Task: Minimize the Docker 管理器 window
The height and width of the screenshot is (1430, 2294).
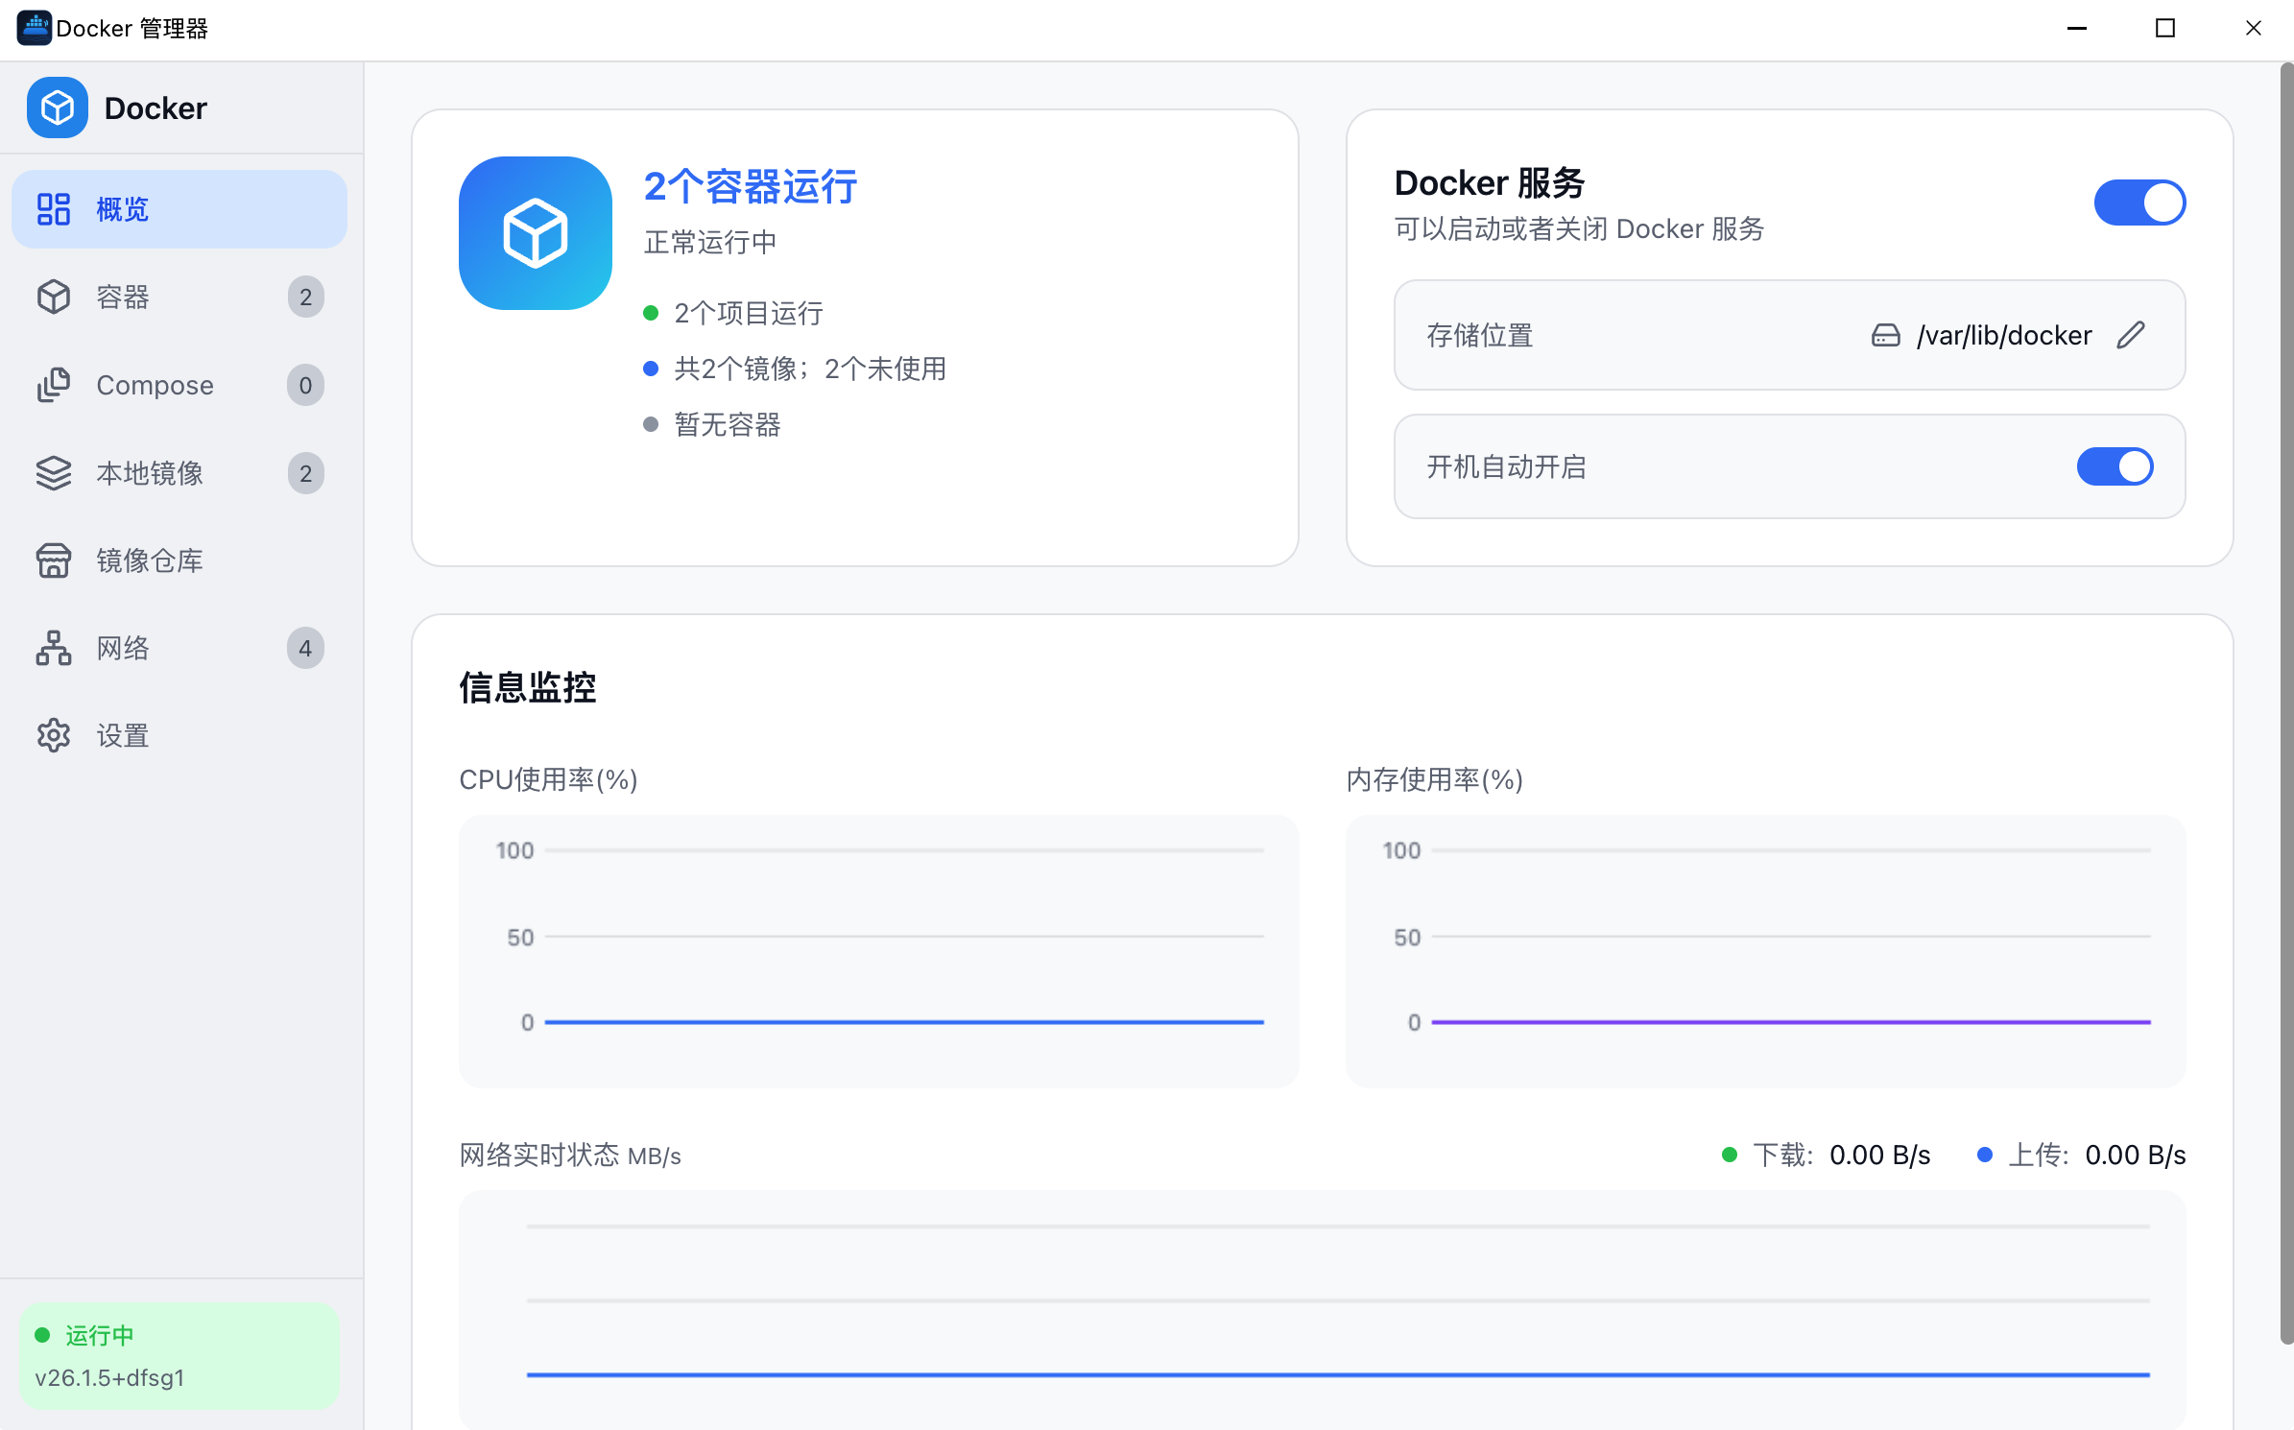Action: point(2077,28)
